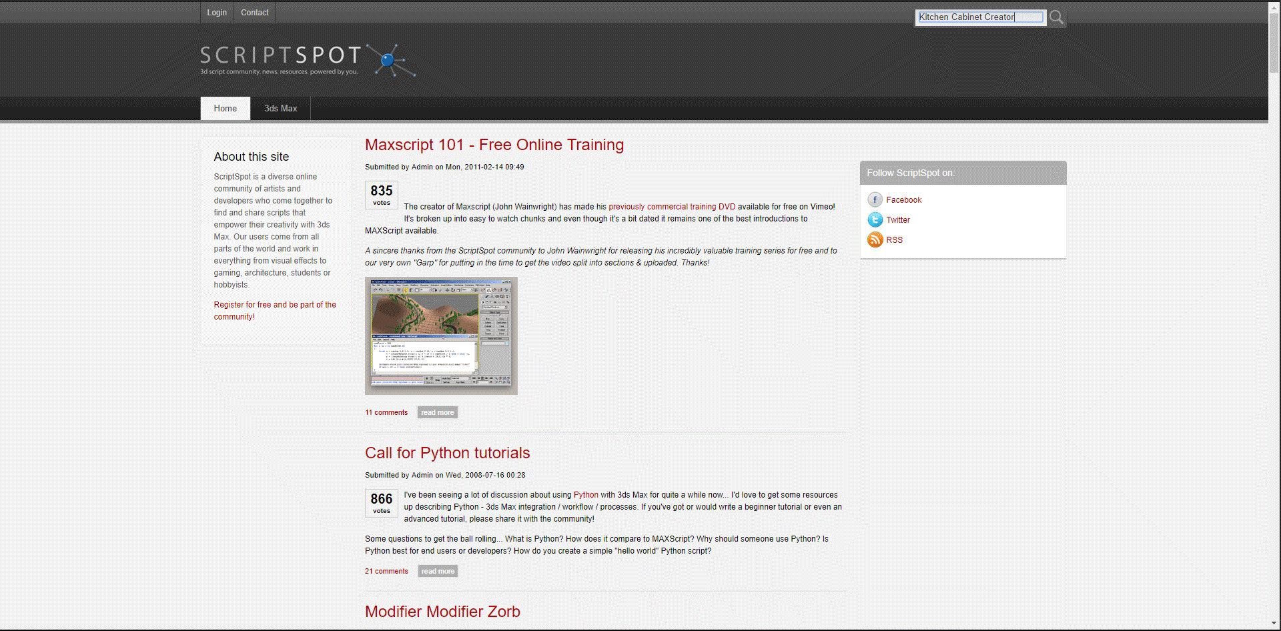Click the Maxscript 101 submitted date line

click(x=444, y=167)
